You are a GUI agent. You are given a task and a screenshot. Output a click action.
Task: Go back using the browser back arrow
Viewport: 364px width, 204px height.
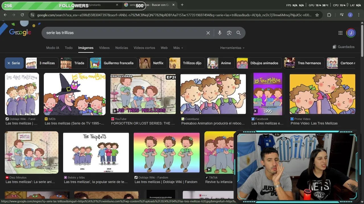[5, 15]
